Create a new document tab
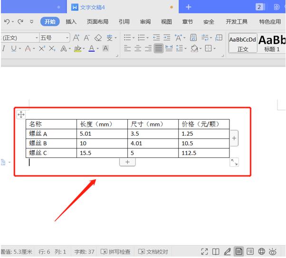This screenshot has height=258, width=286. click(189, 7)
